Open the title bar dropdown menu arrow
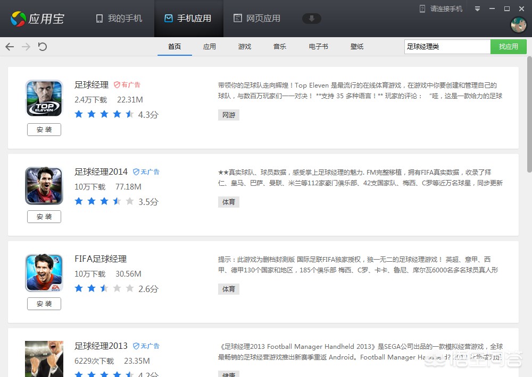 coord(478,9)
